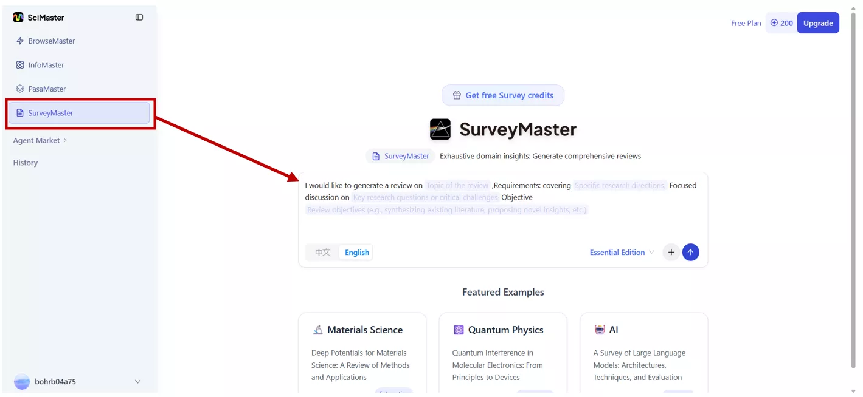Viewport: 863px width, 397px height.
Task: Collapse the sidebar panel
Action: coord(139,17)
